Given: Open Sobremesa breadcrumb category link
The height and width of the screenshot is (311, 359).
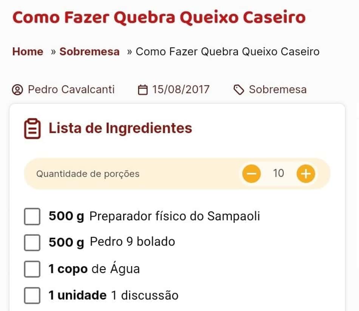Looking at the screenshot, I should coord(90,51).
